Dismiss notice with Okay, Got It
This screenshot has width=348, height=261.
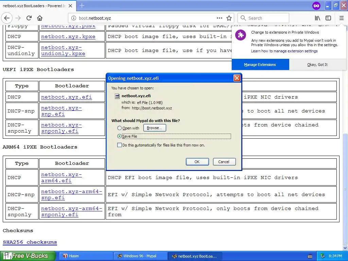(317, 65)
